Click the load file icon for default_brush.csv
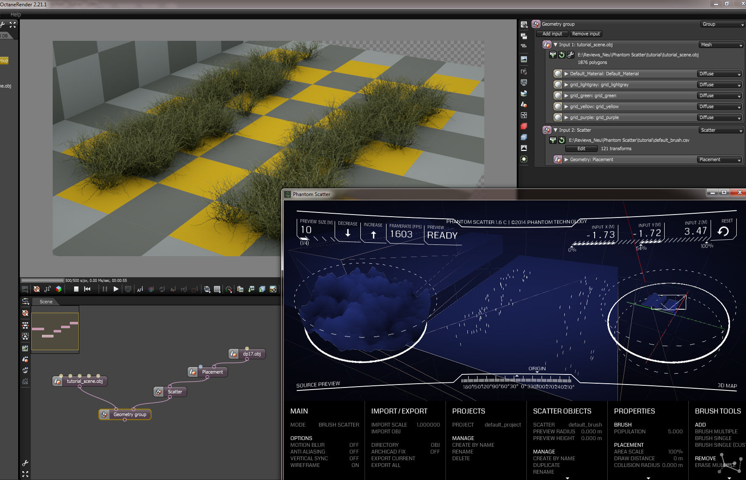 point(553,140)
